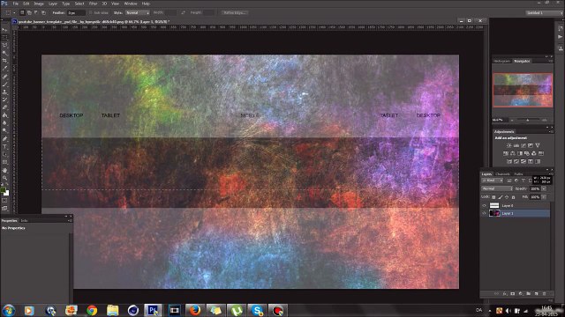Open the Window menu
The height and width of the screenshot is (317, 565).
point(131,4)
